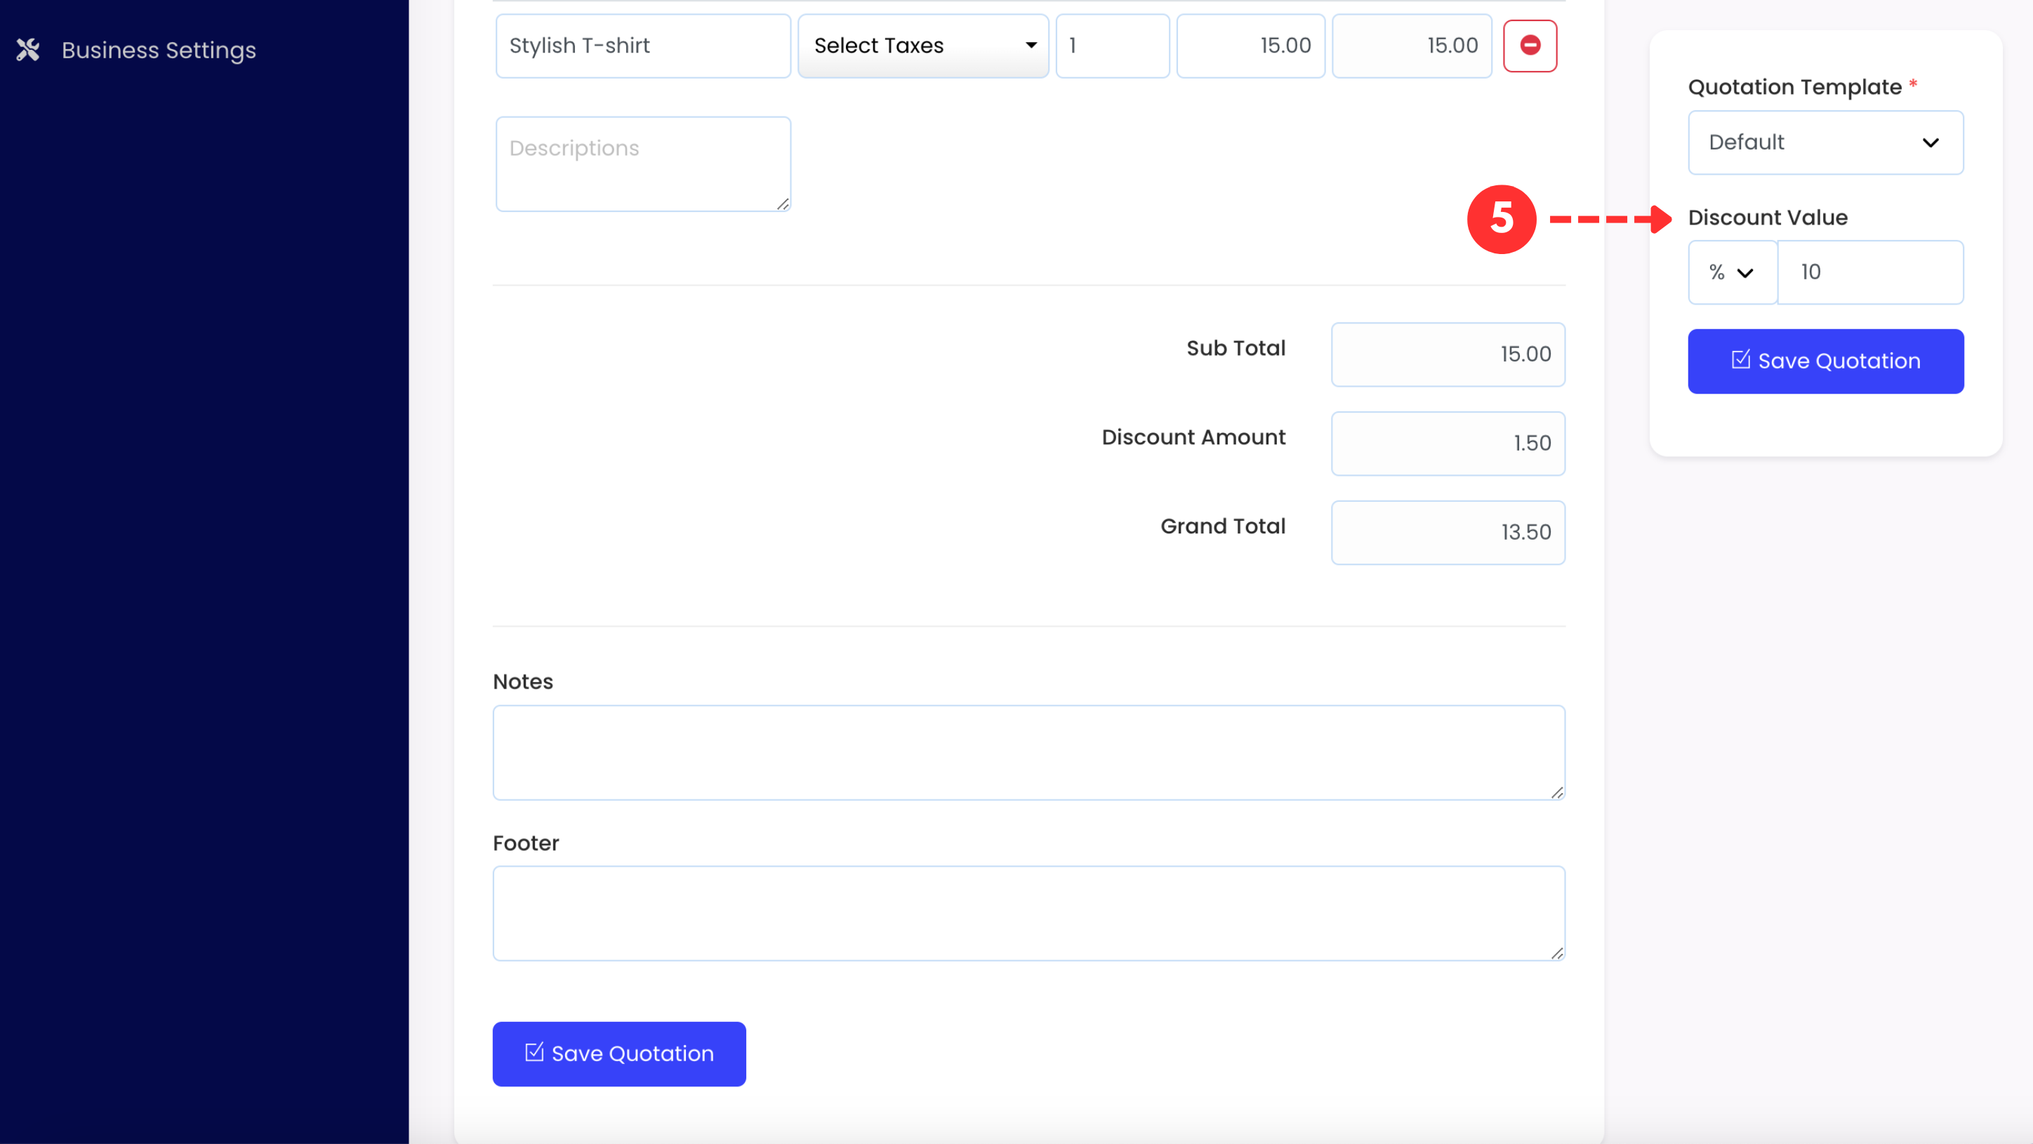Viewport: 2033px width, 1144px height.
Task: Click the Discount Value field showing 10
Action: point(1870,272)
